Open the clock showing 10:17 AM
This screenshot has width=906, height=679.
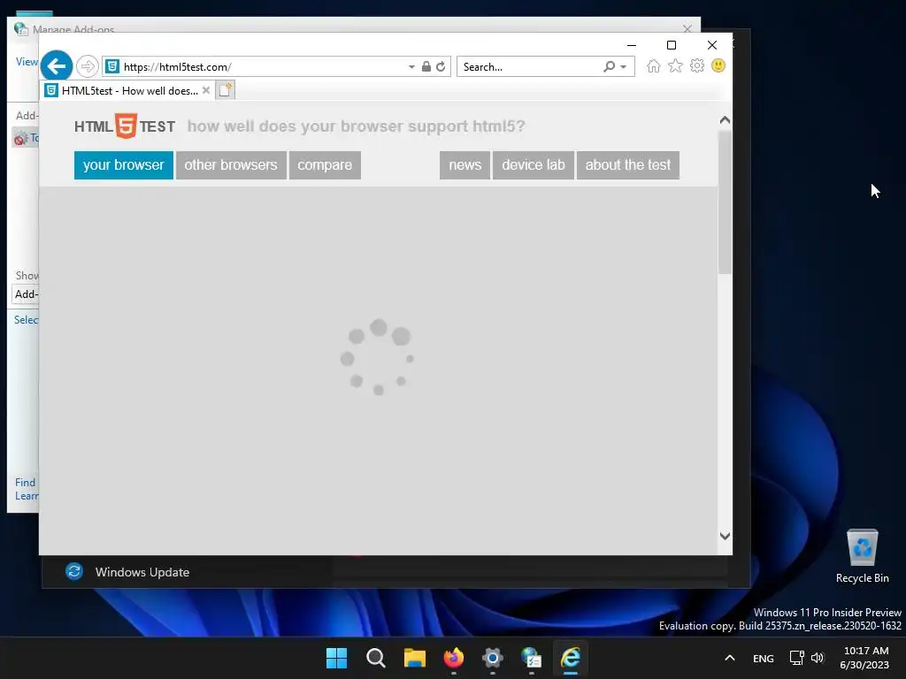coord(865,658)
